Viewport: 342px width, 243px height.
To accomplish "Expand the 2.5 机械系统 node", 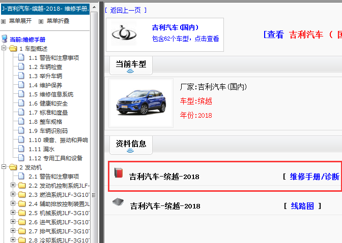I will tap(13, 213).
